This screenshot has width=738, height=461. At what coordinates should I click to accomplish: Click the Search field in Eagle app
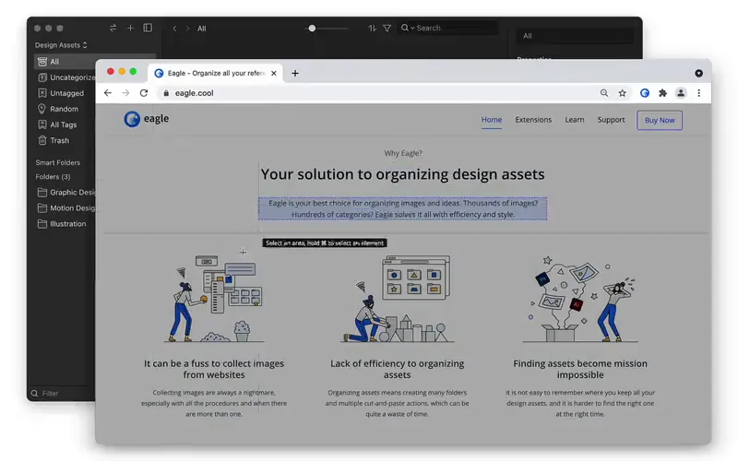point(447,29)
